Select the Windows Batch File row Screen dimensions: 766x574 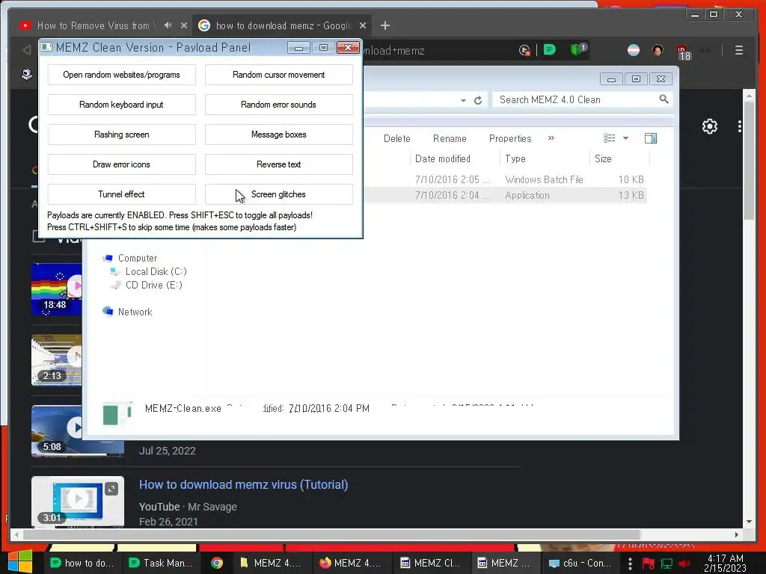coord(506,179)
